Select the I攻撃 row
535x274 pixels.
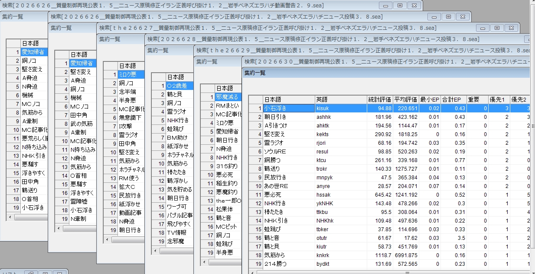click(x=131, y=126)
